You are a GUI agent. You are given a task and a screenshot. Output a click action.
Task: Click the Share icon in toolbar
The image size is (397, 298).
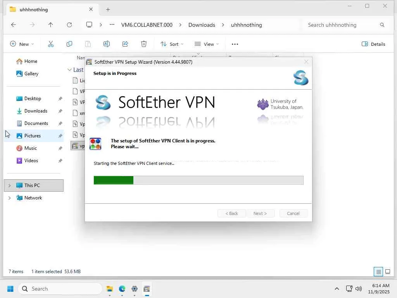[x=125, y=44]
